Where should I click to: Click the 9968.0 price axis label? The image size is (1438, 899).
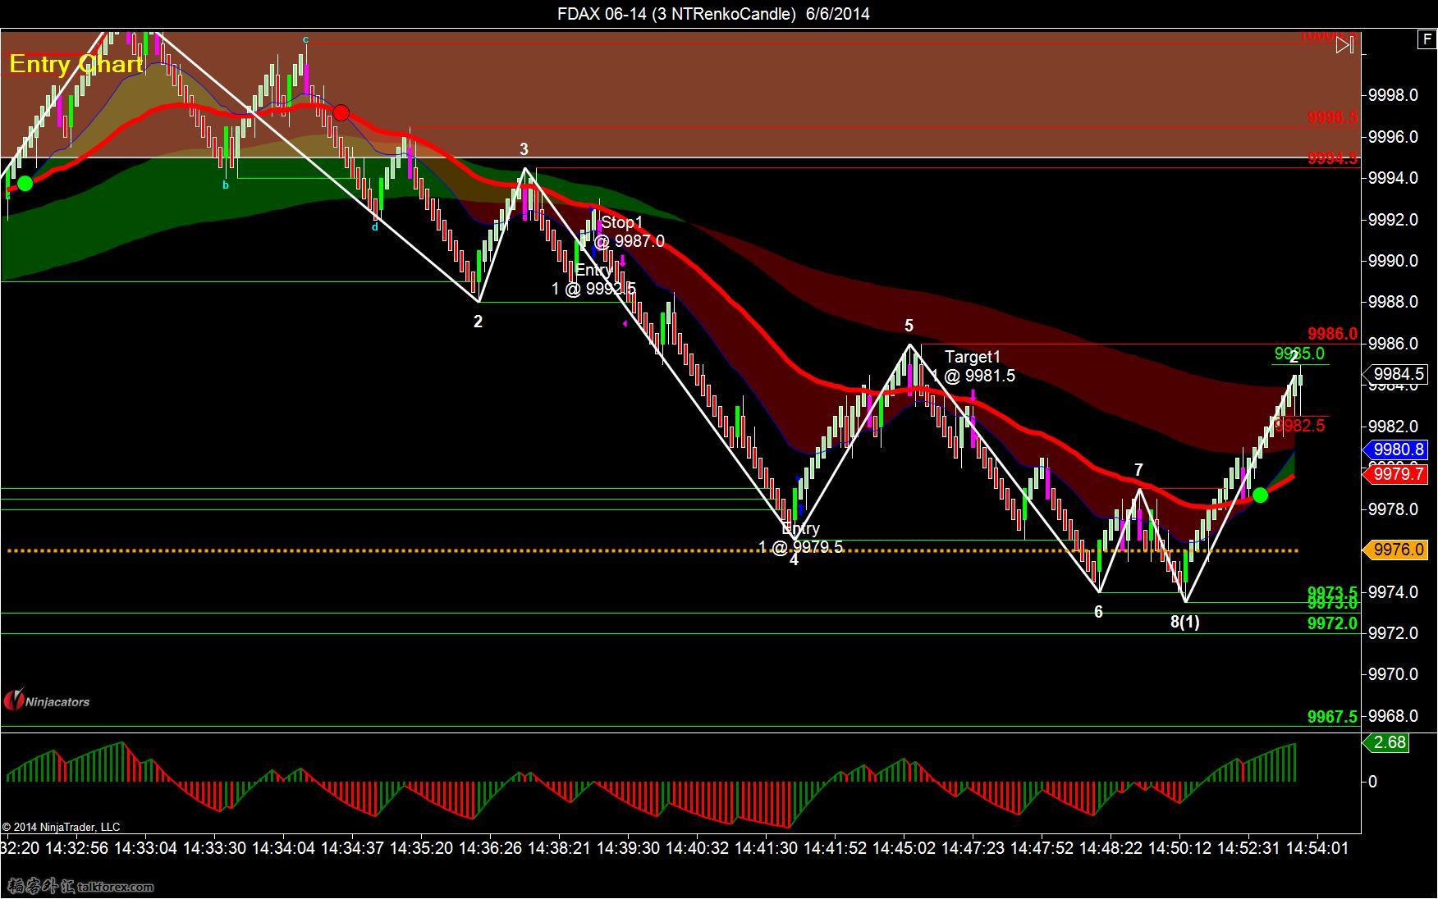pos(1393,716)
